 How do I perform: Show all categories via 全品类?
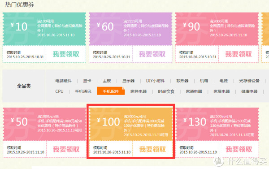24,86
